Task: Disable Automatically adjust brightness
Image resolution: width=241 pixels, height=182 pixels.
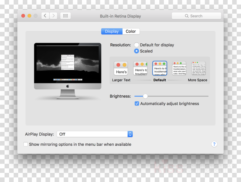Action: click(x=137, y=104)
